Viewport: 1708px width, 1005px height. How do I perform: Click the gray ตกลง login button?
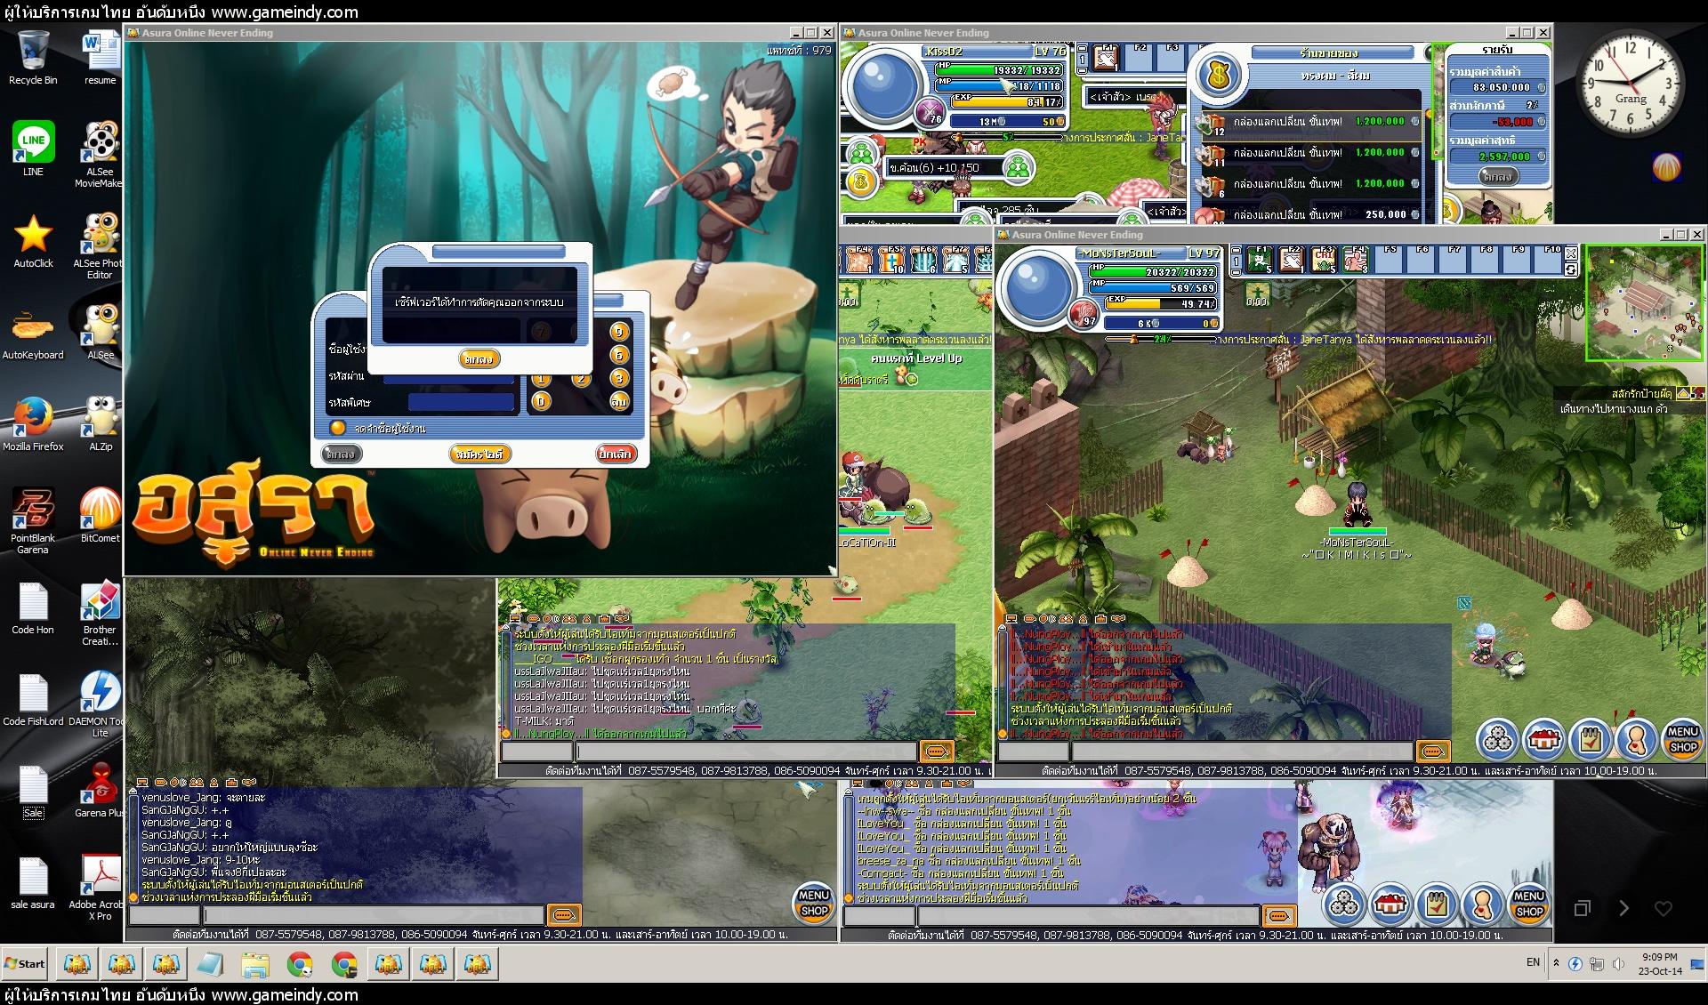click(x=340, y=454)
